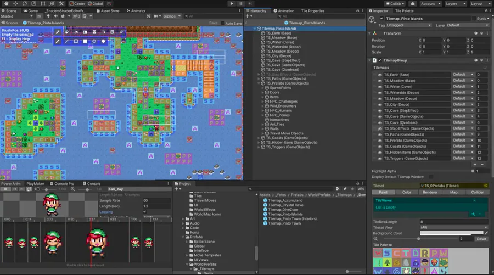Click the Global handle rotation button
The width and height of the screenshot is (494, 275).
95,3
